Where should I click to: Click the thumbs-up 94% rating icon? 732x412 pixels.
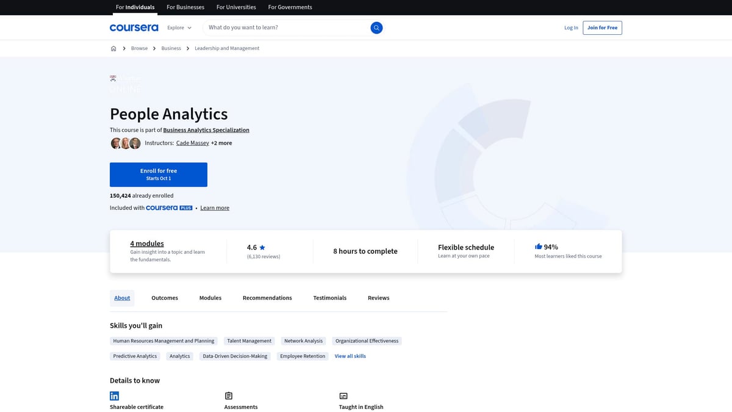tap(539, 247)
